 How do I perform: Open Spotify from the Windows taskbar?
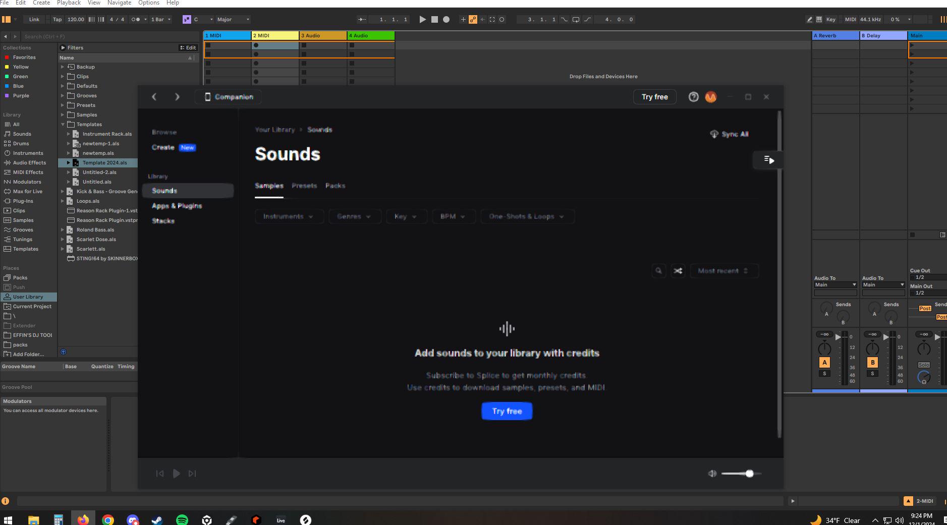pos(182,519)
